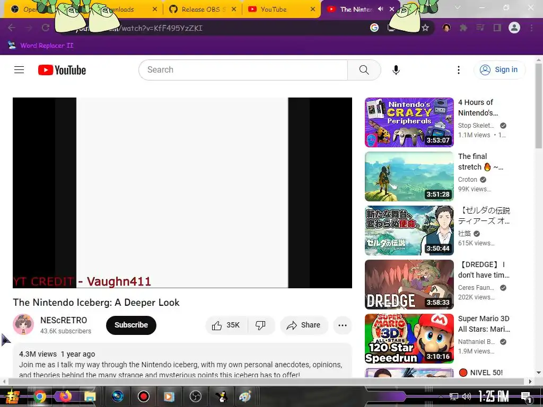Click the vertical page scrollbar
The width and height of the screenshot is (543, 407).
pos(539,105)
